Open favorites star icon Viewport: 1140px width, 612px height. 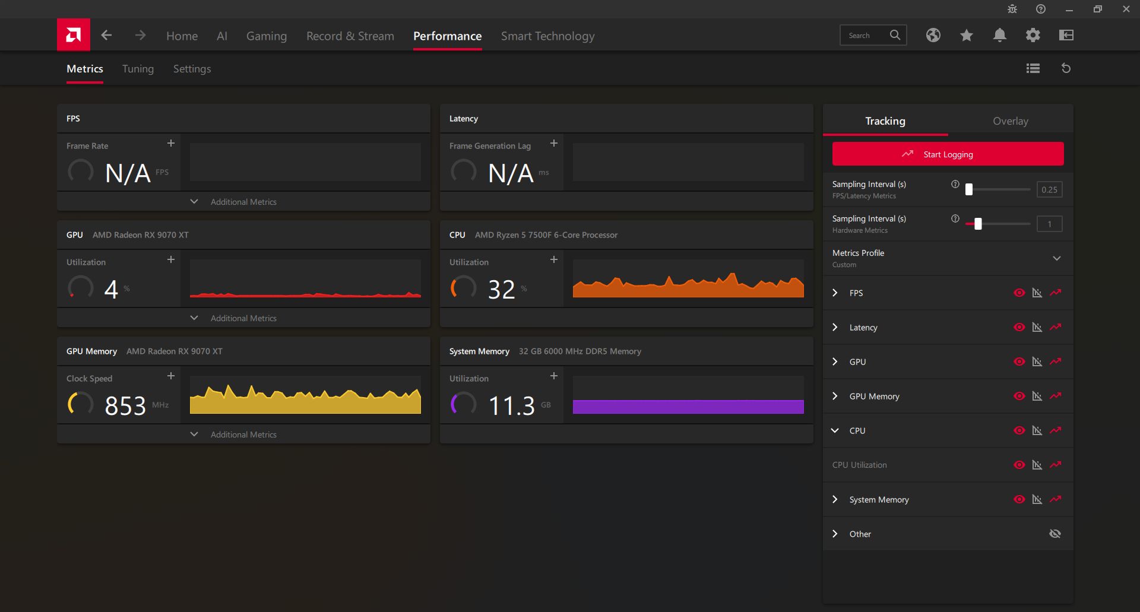click(967, 35)
